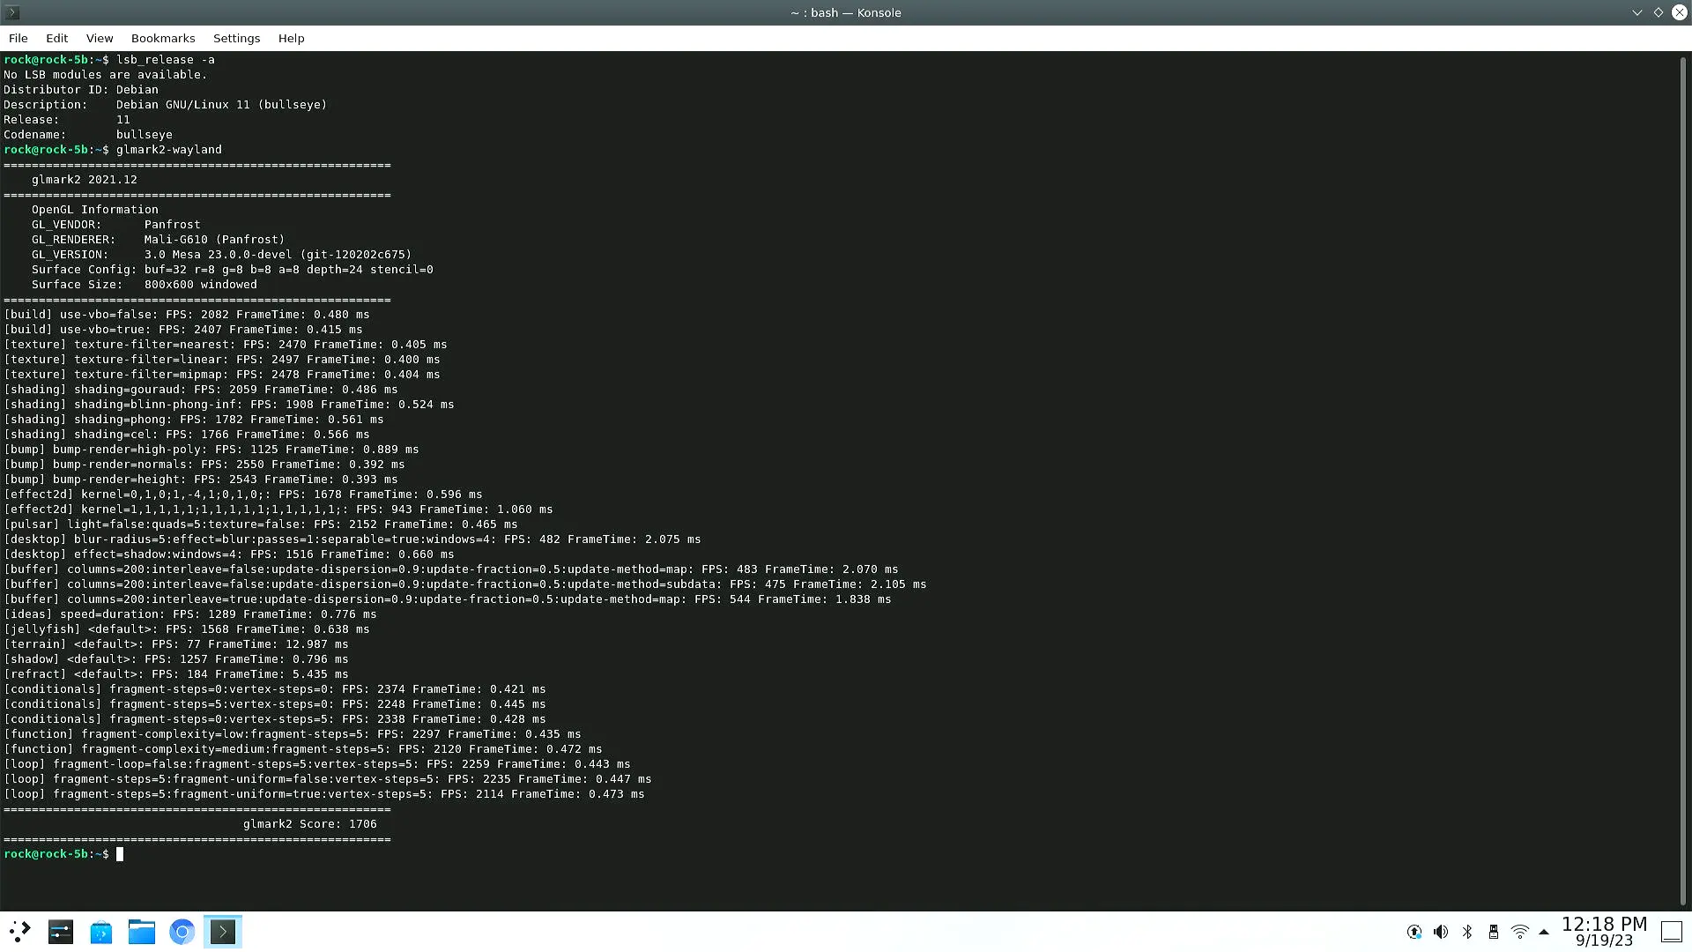This screenshot has height=952, width=1692.
Task: Open the Edit menu
Action: pos(56,38)
